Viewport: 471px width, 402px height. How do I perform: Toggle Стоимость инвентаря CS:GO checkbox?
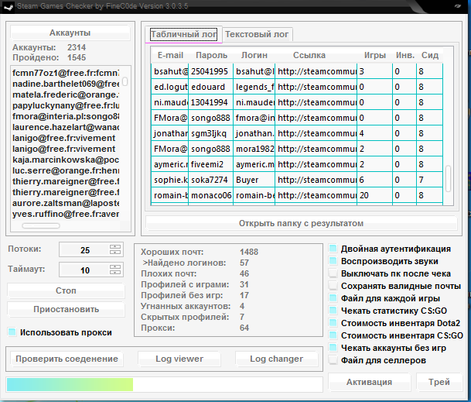333,335
